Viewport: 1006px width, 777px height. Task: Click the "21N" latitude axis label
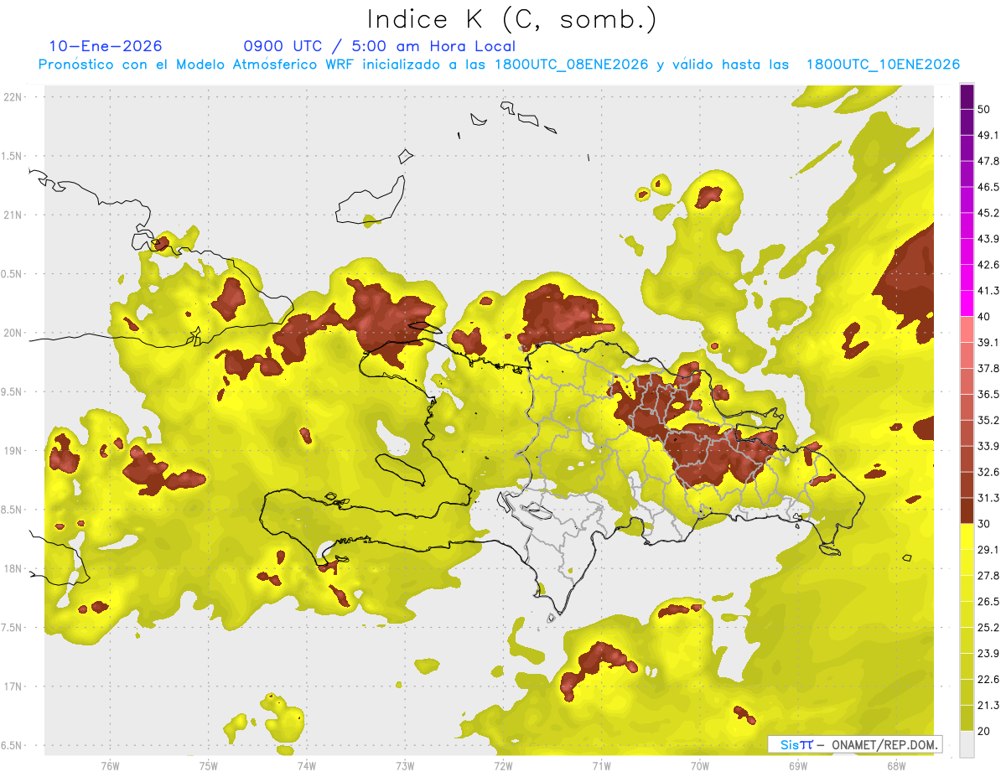pos(12,215)
